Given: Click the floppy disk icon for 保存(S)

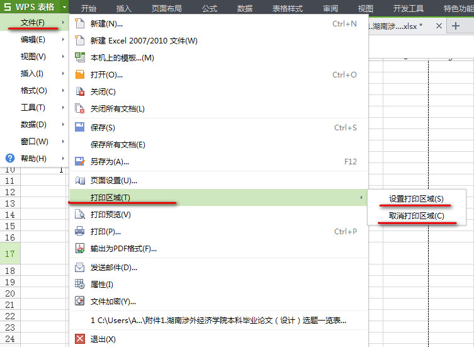Looking at the screenshot, I should point(80,127).
